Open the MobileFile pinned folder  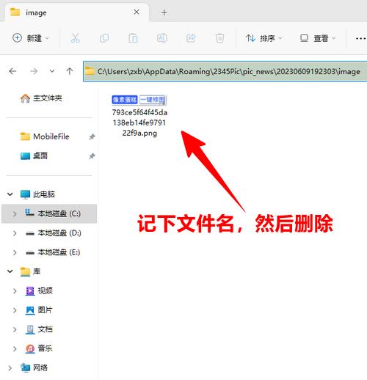(x=45, y=136)
